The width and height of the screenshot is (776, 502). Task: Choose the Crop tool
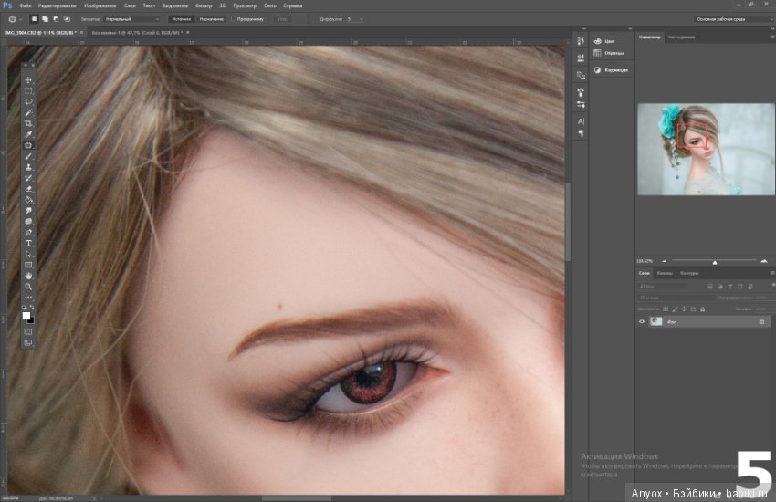pyautogui.click(x=28, y=123)
